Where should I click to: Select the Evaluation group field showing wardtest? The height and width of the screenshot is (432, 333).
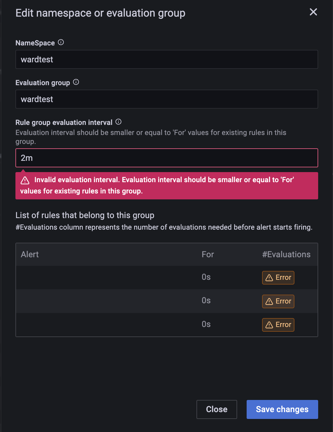[166, 99]
